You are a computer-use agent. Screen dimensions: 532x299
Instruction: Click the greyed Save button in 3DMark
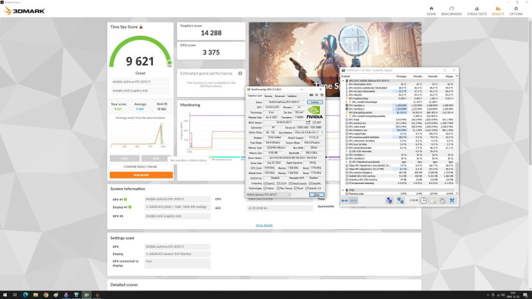click(156, 158)
